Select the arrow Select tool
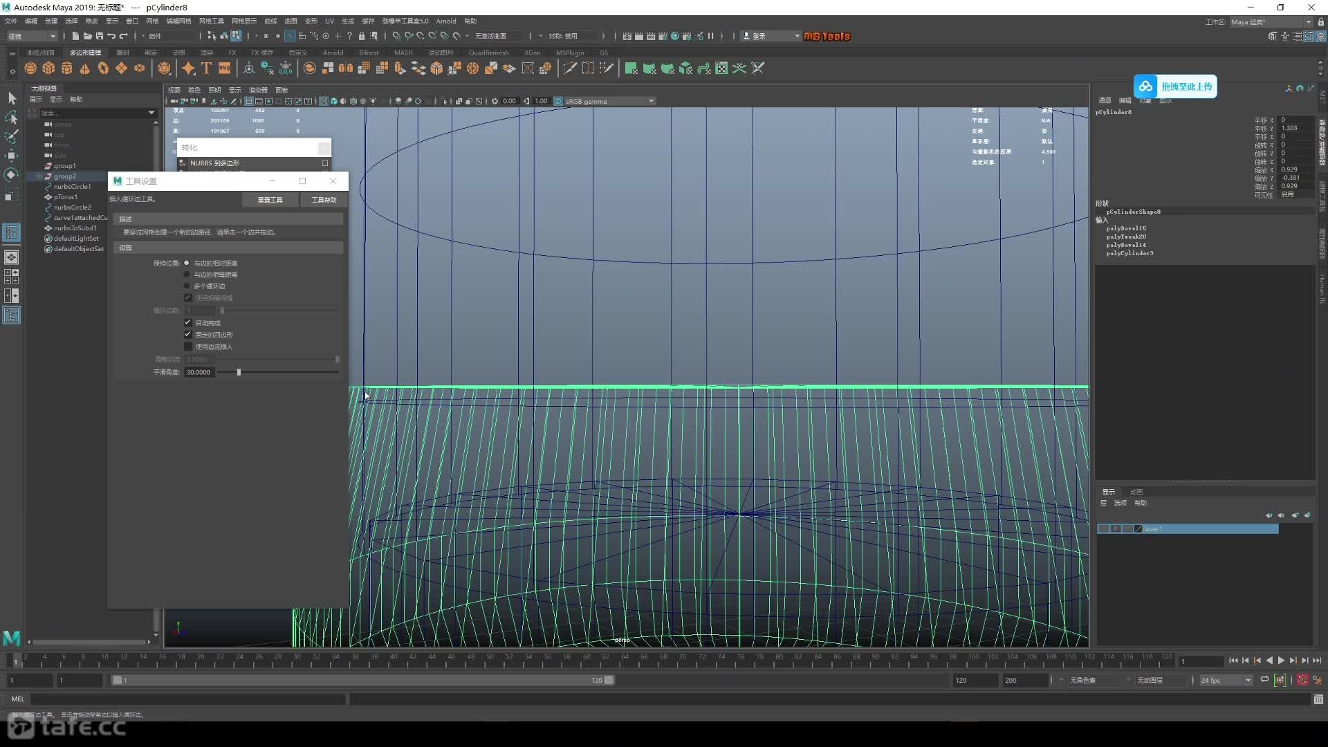This screenshot has height=747, width=1328. coord(12,98)
